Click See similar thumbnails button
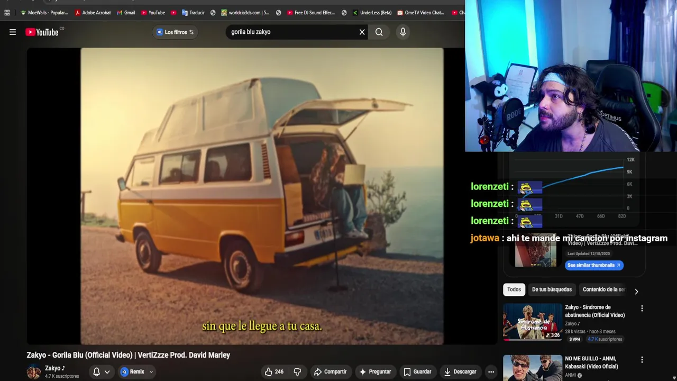Screen dimensions: 677x381 (594, 265)
